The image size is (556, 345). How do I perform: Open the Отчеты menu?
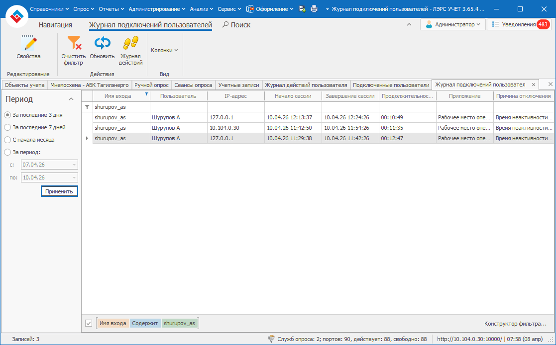pos(111,9)
